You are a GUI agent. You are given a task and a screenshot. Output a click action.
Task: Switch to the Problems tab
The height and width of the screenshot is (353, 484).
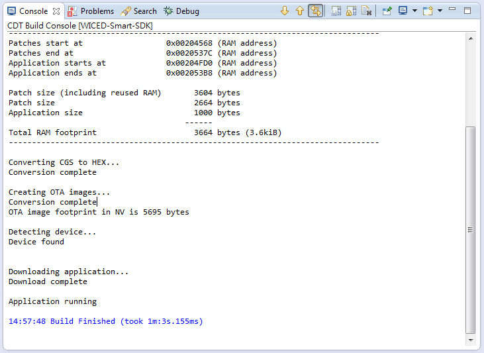[x=91, y=11]
